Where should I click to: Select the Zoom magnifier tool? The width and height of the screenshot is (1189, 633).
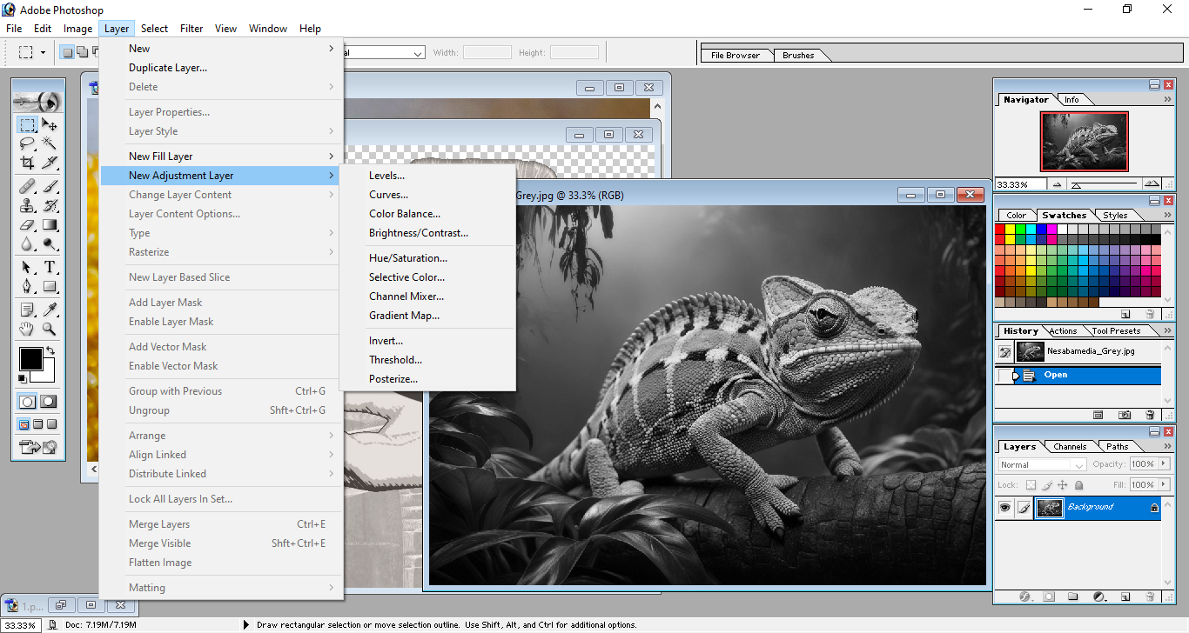(x=50, y=329)
